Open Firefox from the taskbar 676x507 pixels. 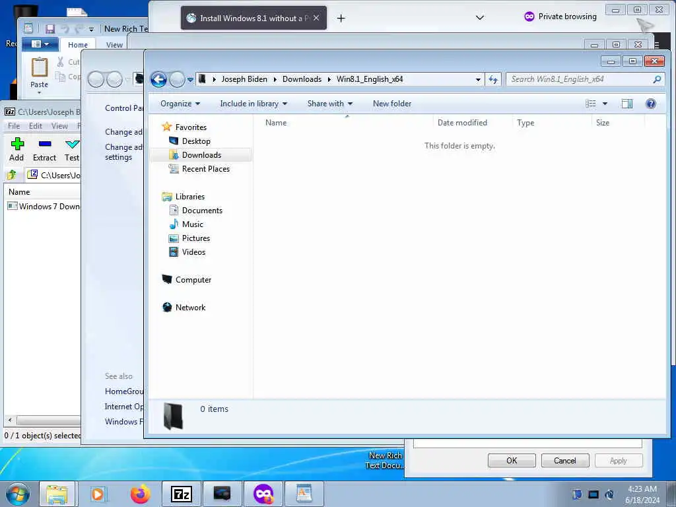pos(141,494)
